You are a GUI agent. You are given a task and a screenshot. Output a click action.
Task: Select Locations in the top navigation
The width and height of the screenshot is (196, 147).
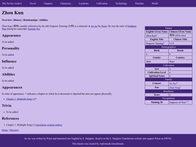tap(84, 4)
